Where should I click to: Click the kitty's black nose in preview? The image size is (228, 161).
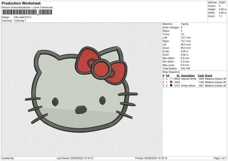tap(81, 110)
